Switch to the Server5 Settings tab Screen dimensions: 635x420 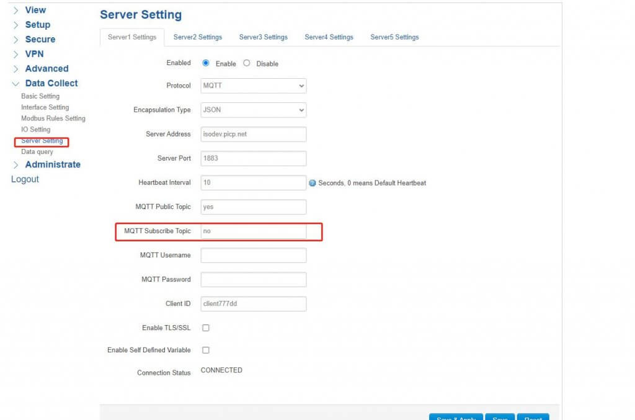pos(394,37)
